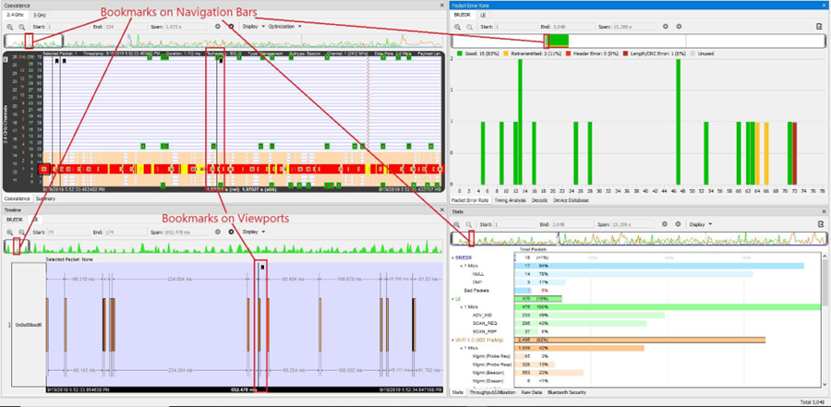
Task: Click the End field in Timeline panel
Action: (x=126, y=232)
